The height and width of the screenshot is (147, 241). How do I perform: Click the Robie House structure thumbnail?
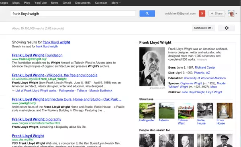205,110
